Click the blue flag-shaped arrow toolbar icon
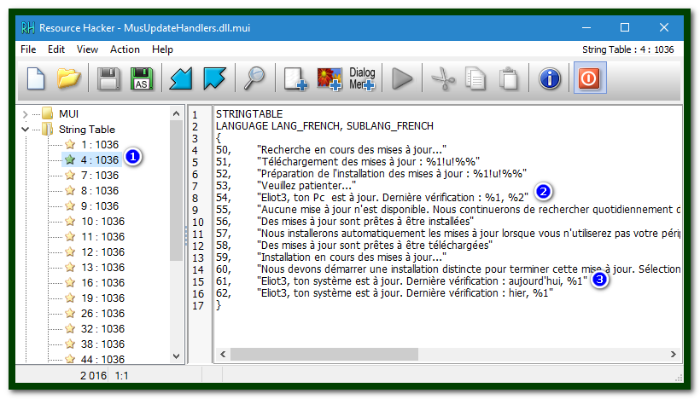 [x=214, y=78]
